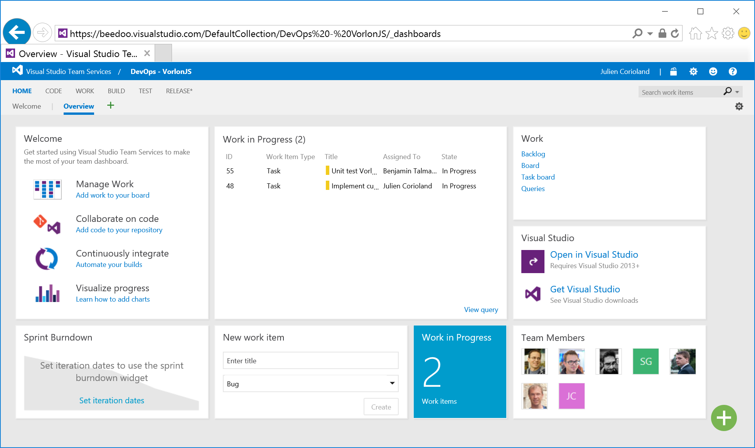Click the SG team member avatar
The height and width of the screenshot is (448, 755).
coord(645,361)
